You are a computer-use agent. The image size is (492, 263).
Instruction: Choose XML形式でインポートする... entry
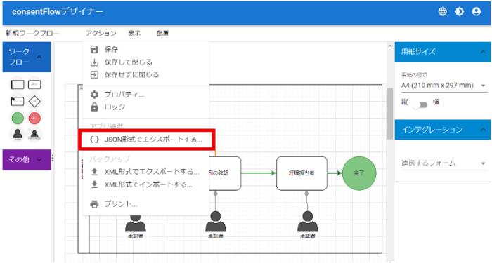pyautogui.click(x=145, y=184)
